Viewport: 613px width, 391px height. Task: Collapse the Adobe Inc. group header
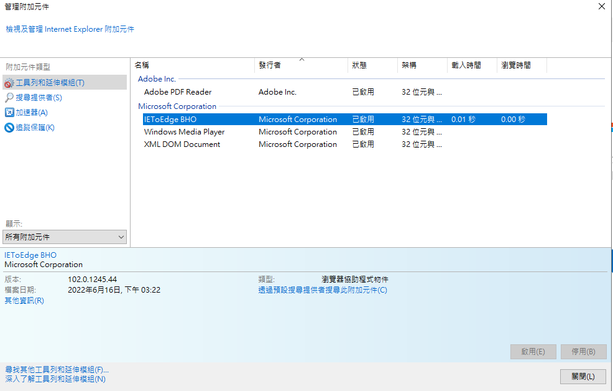click(x=157, y=78)
